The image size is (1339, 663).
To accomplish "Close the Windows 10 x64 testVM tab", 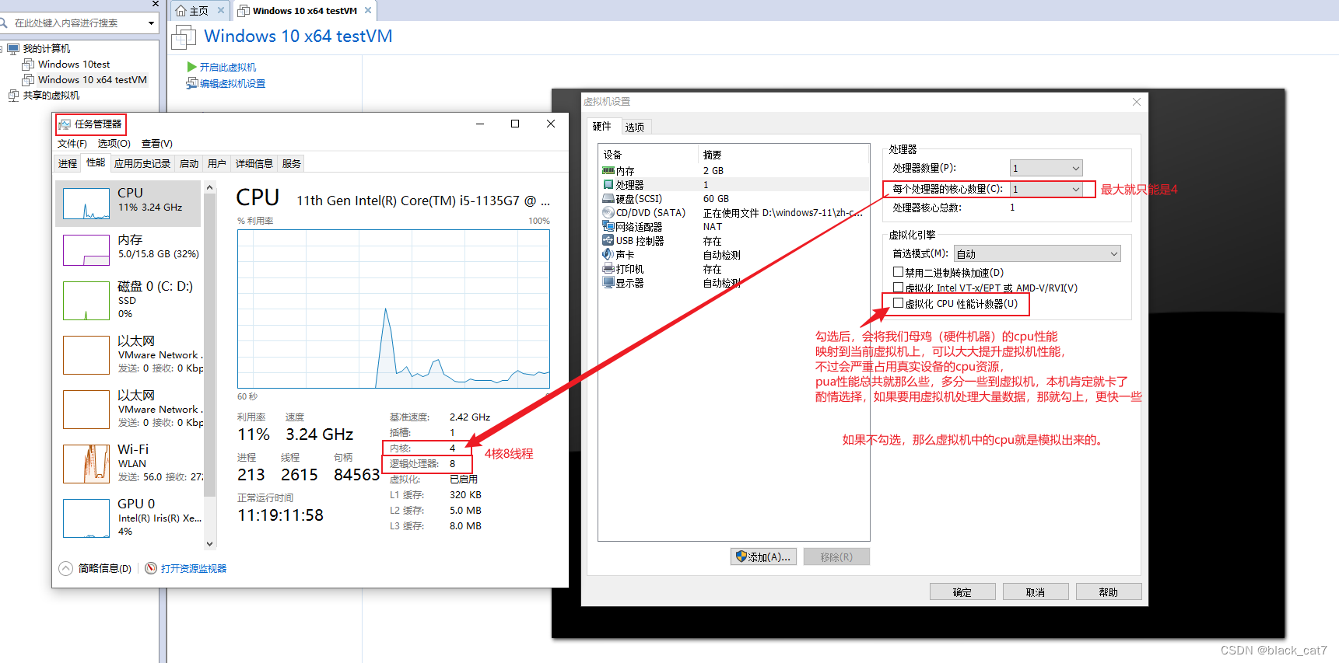I will pyautogui.click(x=368, y=10).
